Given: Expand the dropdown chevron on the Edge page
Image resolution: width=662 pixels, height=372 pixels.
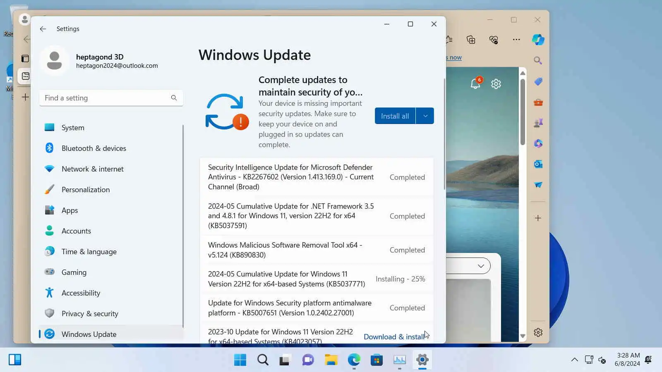Looking at the screenshot, I should pos(481,266).
